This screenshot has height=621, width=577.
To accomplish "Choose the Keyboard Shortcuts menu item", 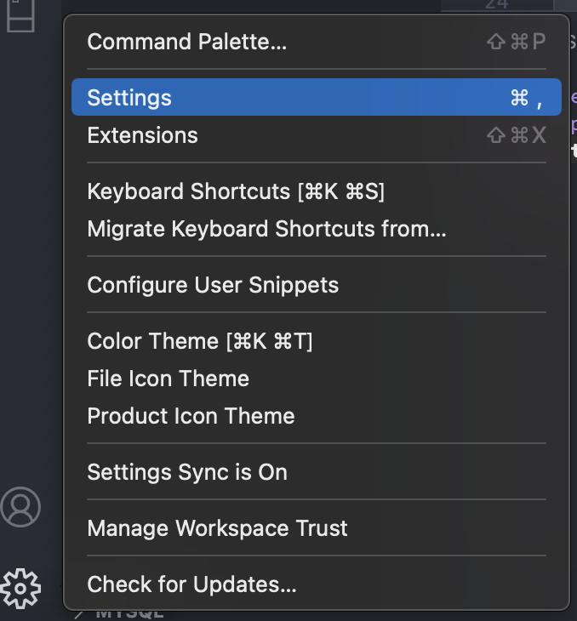I will click(236, 191).
